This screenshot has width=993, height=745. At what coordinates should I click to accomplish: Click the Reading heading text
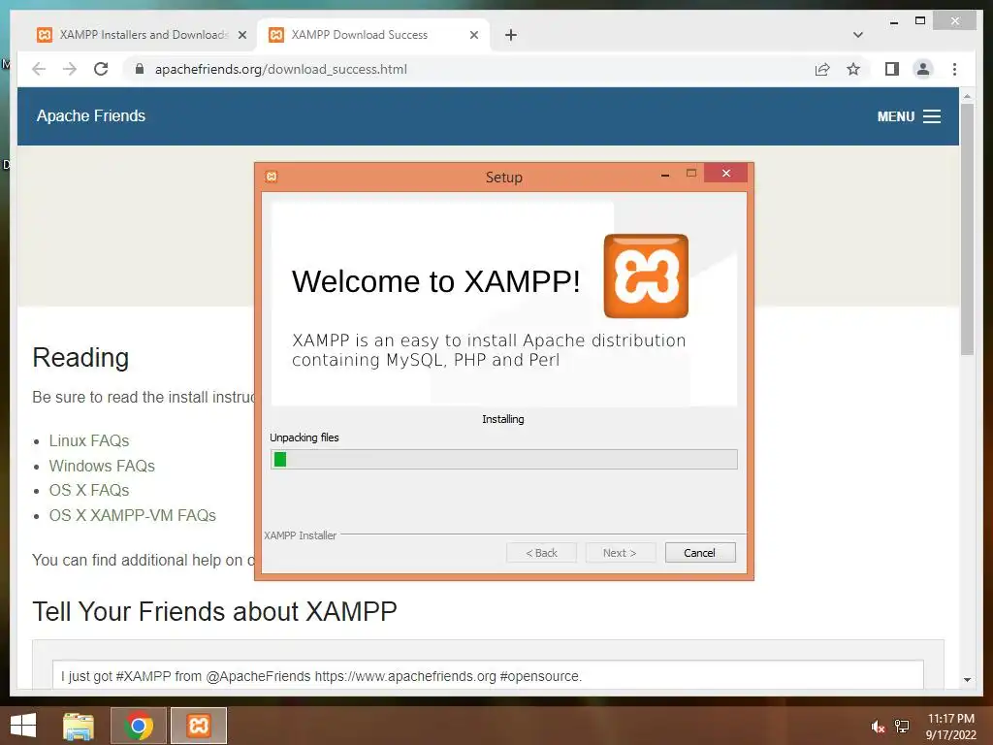pos(80,357)
